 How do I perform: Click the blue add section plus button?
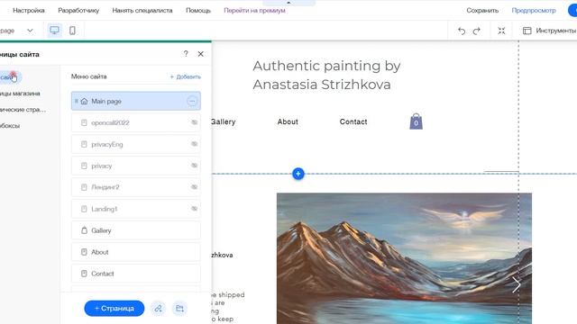pos(298,174)
